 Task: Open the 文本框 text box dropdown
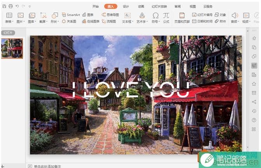point(128,18)
